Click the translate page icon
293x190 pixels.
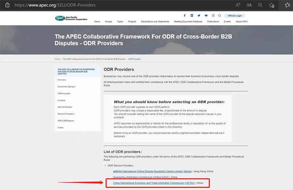tap(249, 5)
